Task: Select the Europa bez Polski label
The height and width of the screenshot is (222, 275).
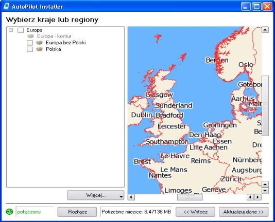Action: pyautogui.click(x=66, y=43)
